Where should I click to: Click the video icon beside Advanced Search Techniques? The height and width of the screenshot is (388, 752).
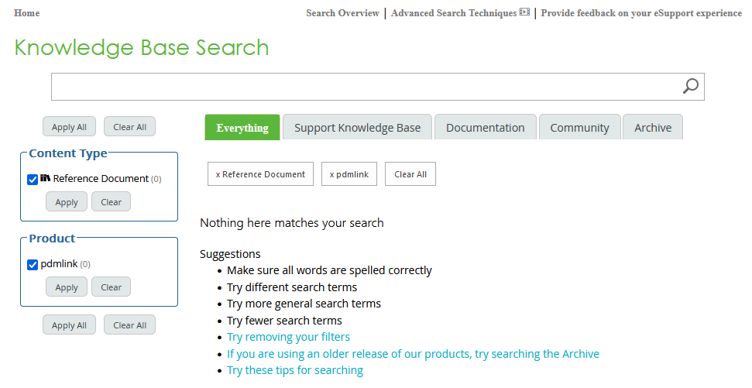524,12
